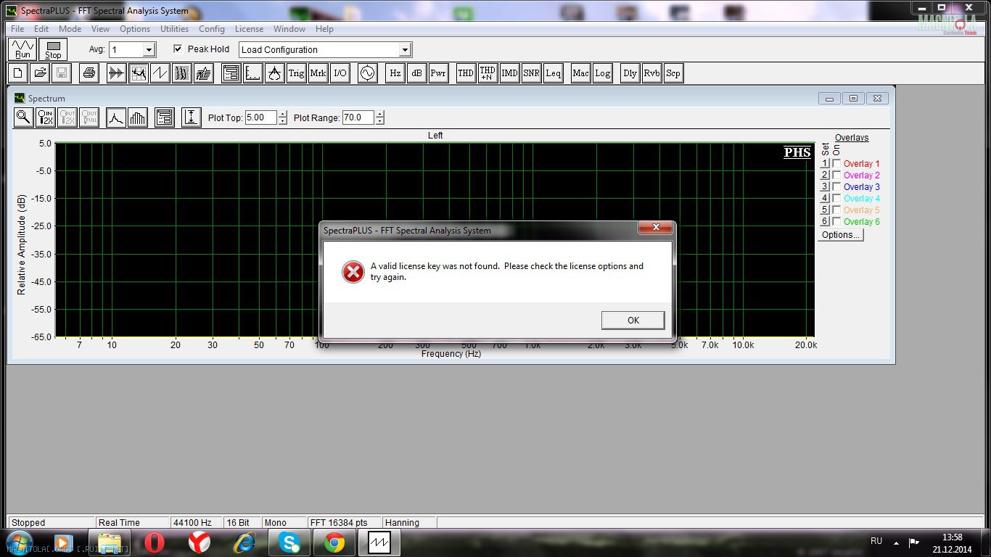
Task: Click OK in the license error dialog
Action: pos(633,321)
